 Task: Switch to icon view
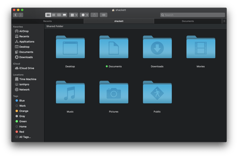coord(48,15)
